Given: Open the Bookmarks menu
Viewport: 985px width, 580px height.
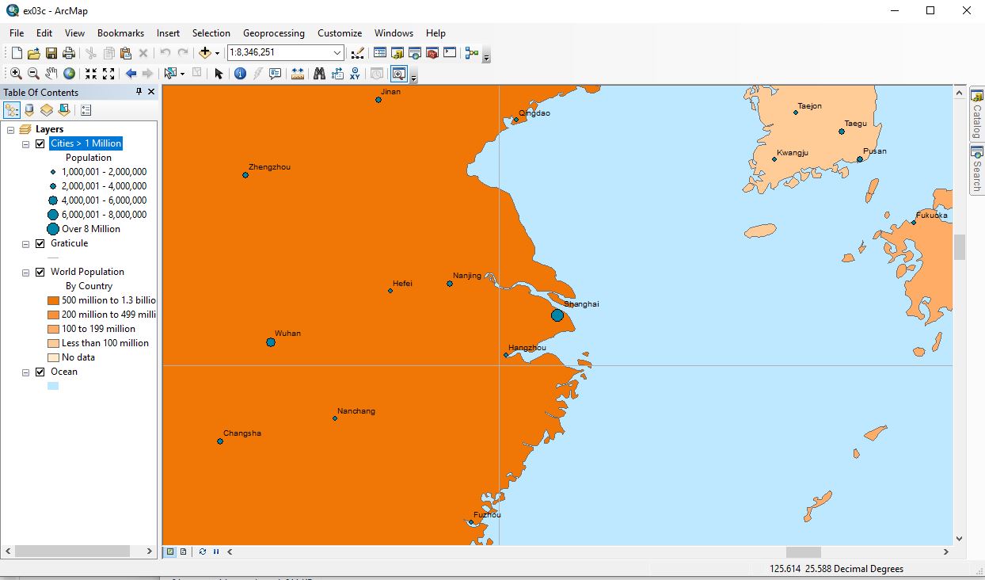Looking at the screenshot, I should 120,33.
